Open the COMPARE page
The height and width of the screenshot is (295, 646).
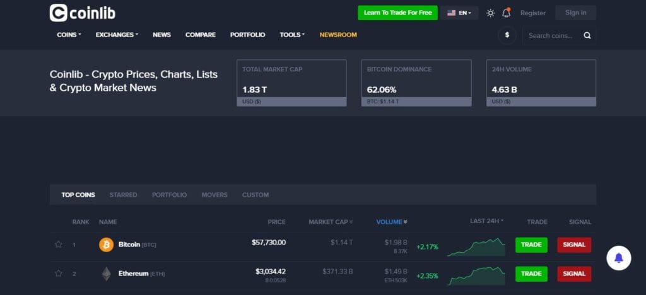click(200, 35)
